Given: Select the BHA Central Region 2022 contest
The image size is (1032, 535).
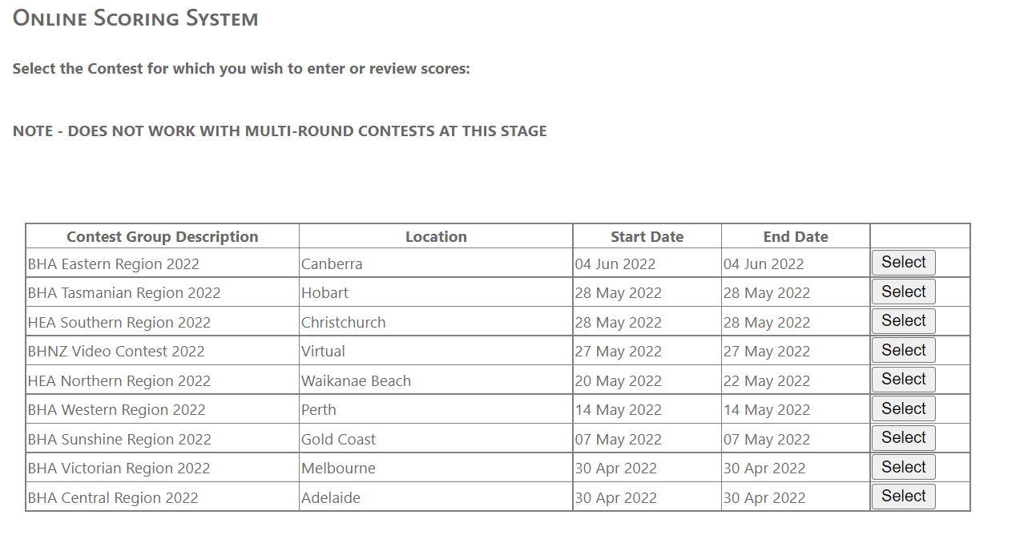Looking at the screenshot, I should (903, 497).
